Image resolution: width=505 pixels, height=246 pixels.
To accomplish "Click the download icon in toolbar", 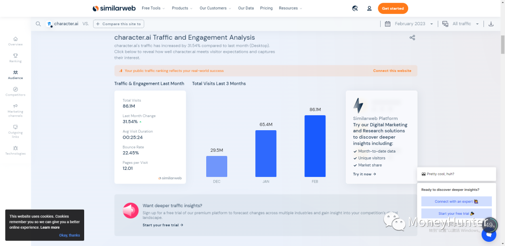I will (x=491, y=24).
